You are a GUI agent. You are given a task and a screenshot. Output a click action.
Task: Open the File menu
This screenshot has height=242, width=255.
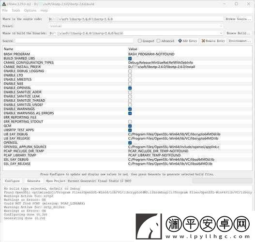click(x=5, y=11)
